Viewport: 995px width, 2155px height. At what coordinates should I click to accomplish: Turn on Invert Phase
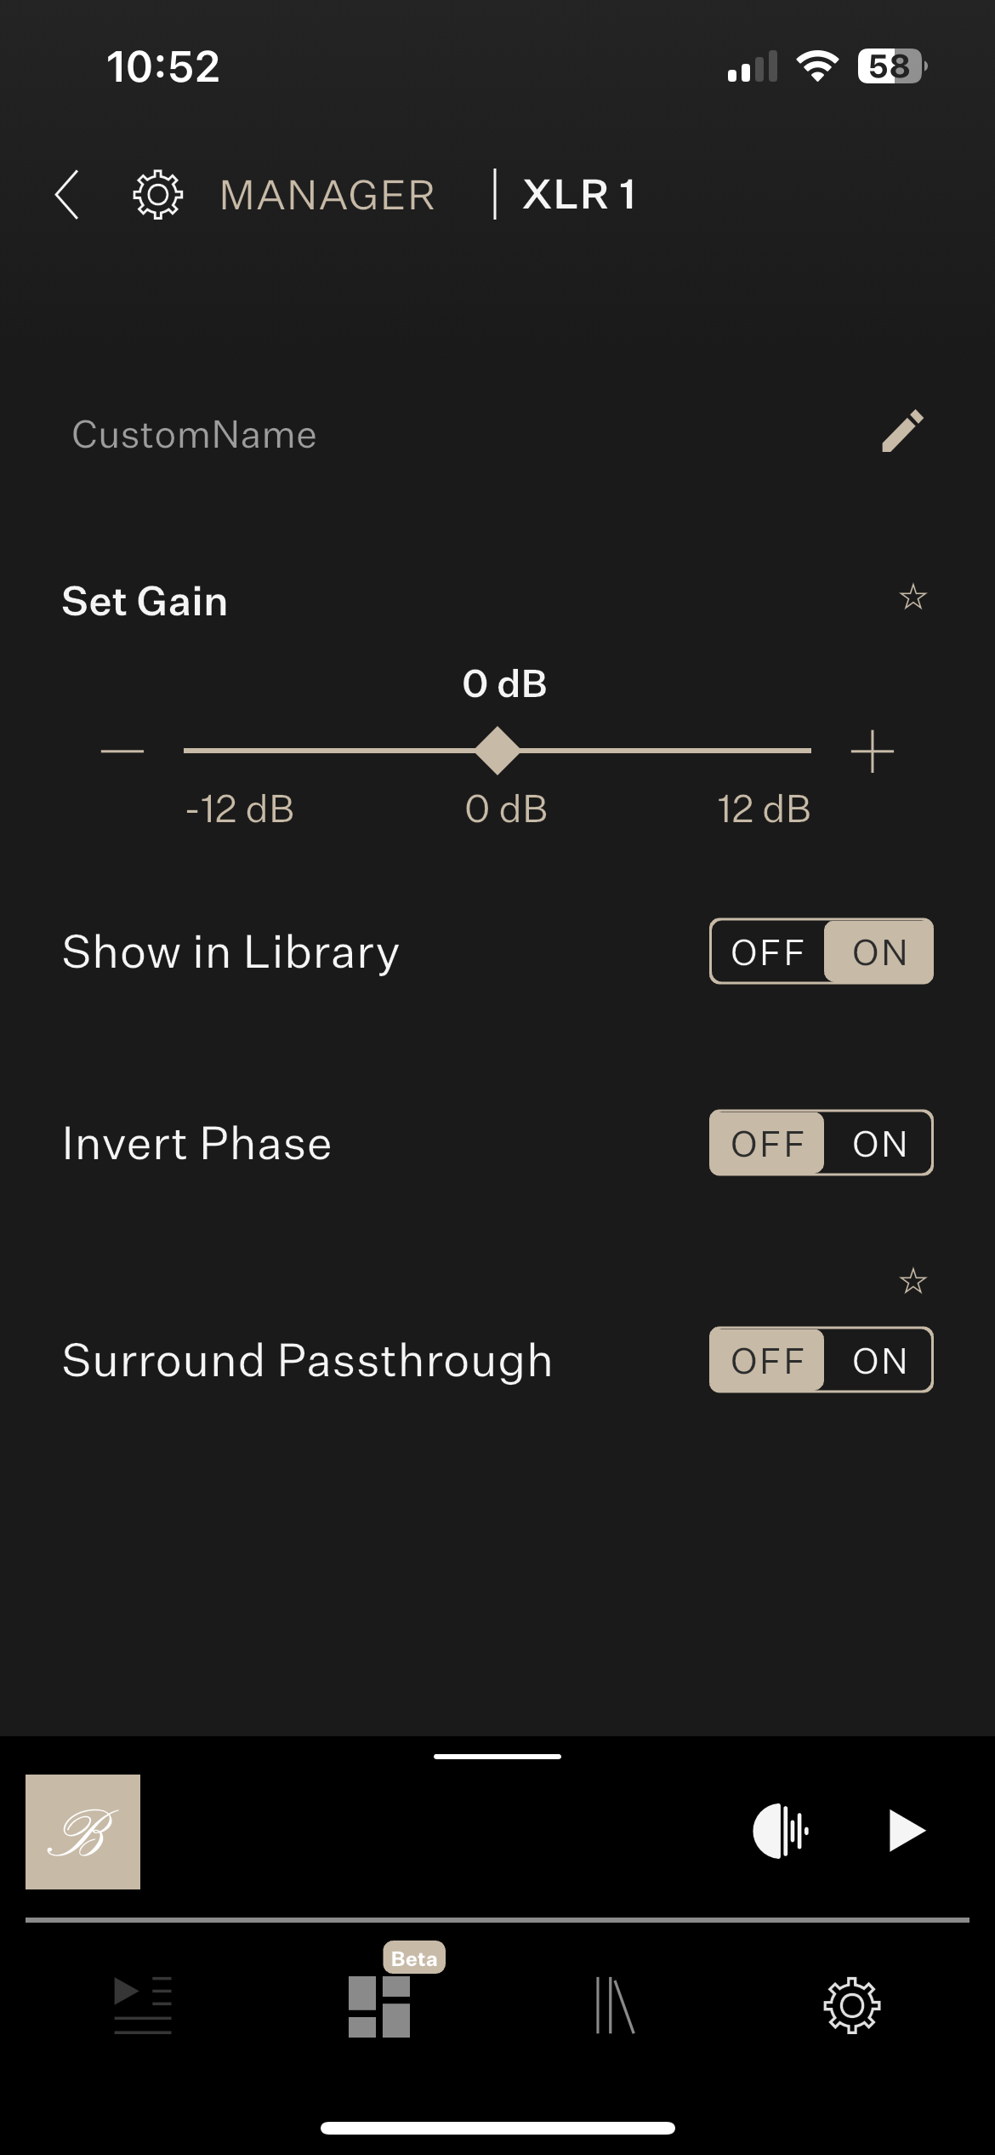pos(879,1144)
